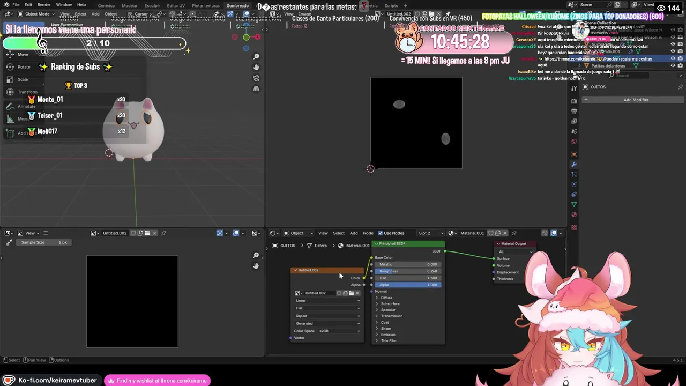686x386 pixels.
Task: Open the sRGB Color Space dropdown
Action: click(x=340, y=331)
